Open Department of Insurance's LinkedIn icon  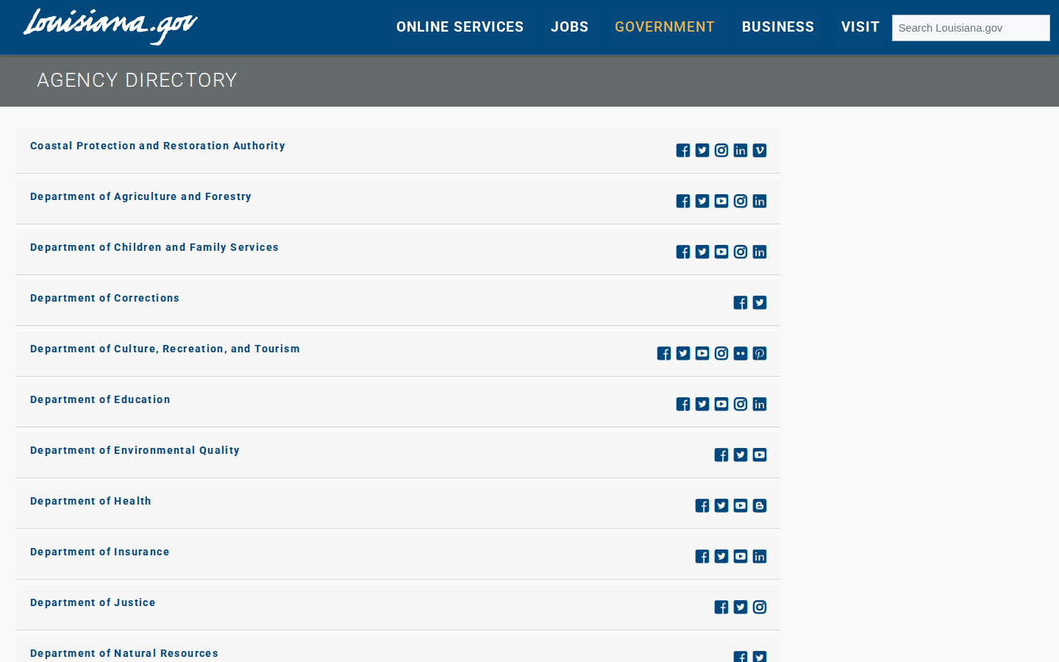[x=760, y=557]
